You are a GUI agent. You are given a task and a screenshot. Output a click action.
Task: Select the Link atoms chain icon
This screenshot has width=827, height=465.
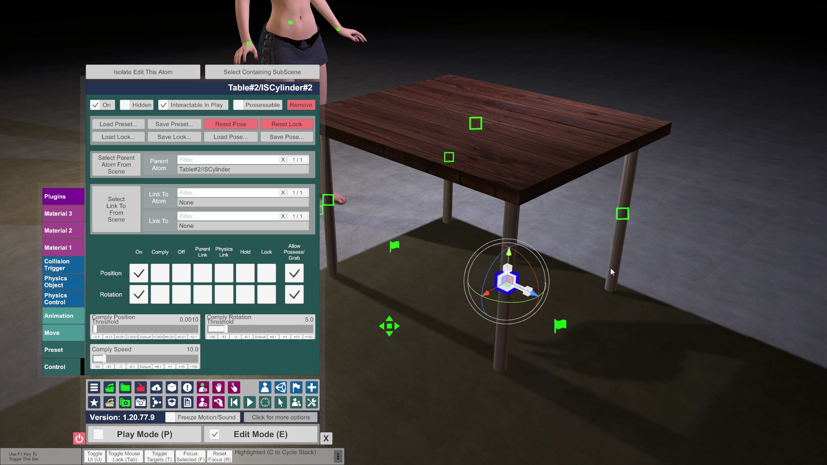coord(155,402)
